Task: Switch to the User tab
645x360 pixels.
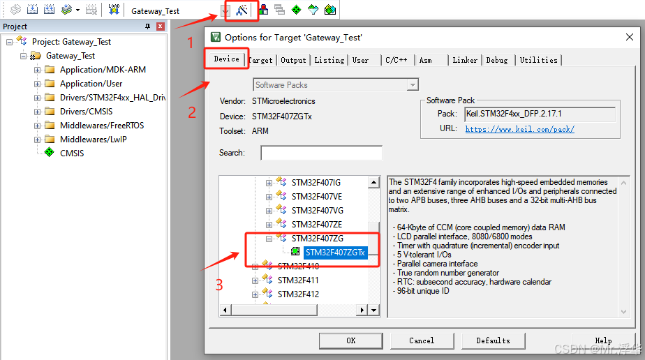Action: [x=360, y=61]
